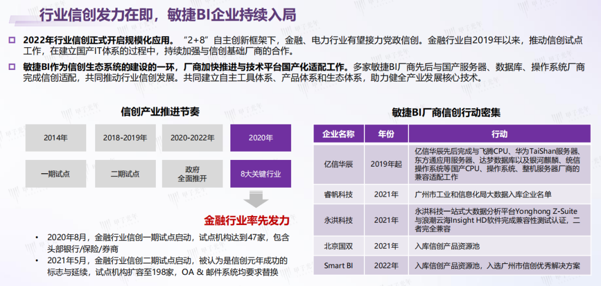
Task: Click the 广州市工业和信息化局大数据入库企业名单 cell
Action: (499, 194)
